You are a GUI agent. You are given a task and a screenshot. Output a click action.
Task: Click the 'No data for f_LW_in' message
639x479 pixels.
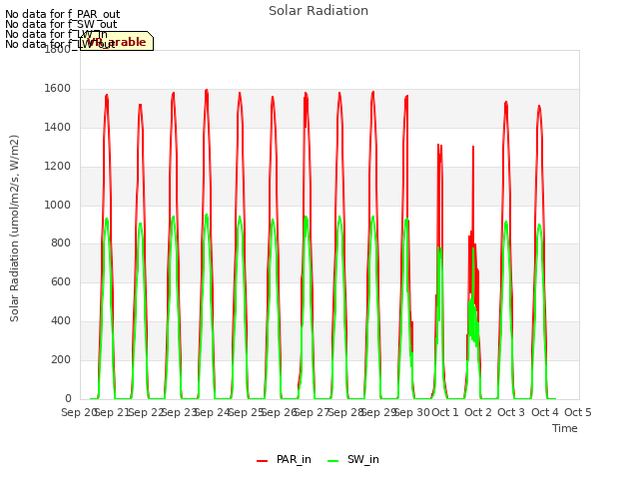pyautogui.click(x=56, y=34)
